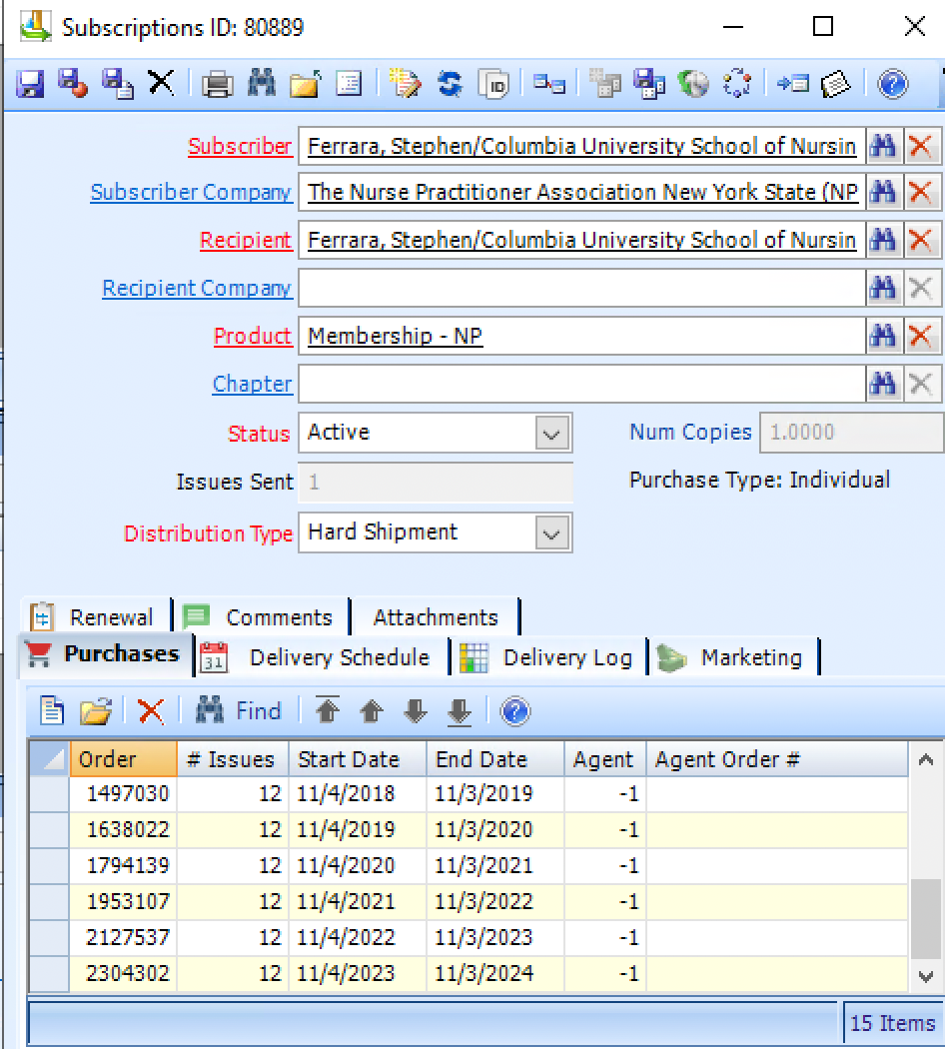Image resolution: width=945 pixels, height=1049 pixels.
Task: Click the Subscriber Company link label
Action: pos(191,193)
